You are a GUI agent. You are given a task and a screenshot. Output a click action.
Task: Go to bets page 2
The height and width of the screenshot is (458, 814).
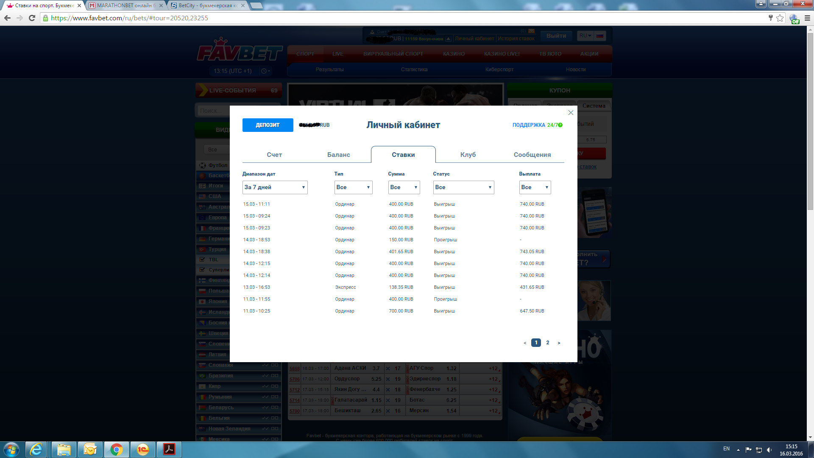pos(548,343)
